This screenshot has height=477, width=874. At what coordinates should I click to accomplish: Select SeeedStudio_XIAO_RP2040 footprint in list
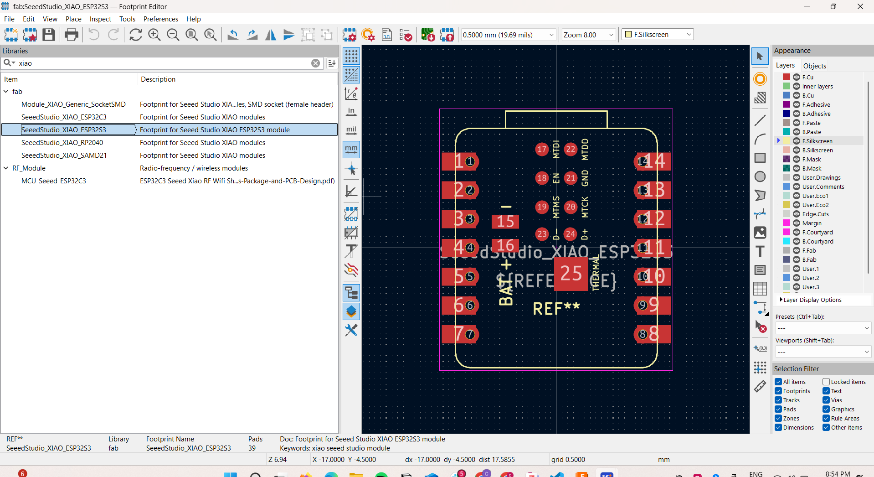pyautogui.click(x=62, y=143)
